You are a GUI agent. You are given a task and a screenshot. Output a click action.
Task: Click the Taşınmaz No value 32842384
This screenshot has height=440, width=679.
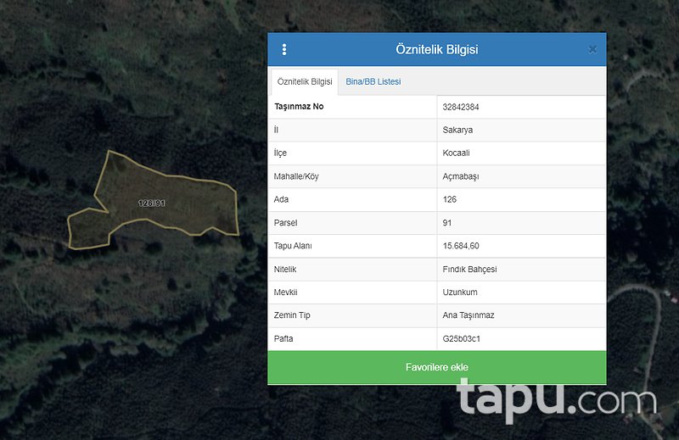point(461,107)
